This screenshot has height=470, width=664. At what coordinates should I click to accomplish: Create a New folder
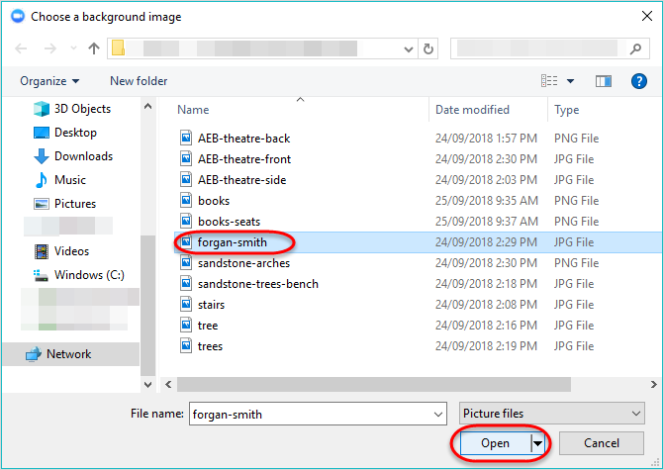click(139, 81)
